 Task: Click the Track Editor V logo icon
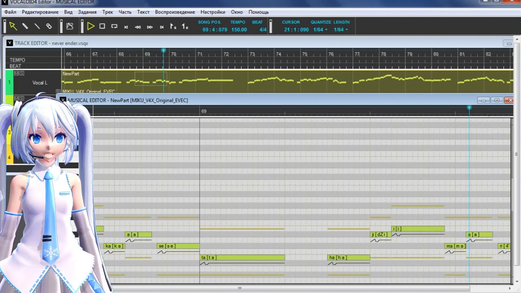click(10, 43)
